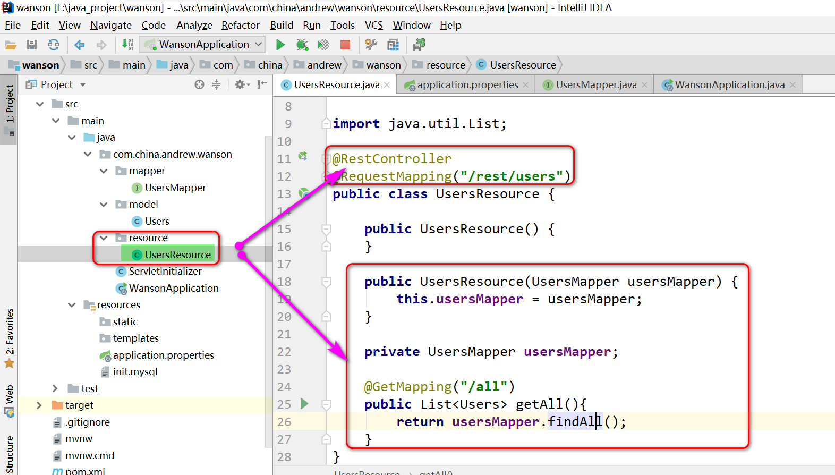Image resolution: width=835 pixels, height=475 pixels.
Task: Toggle code fold at line 15 constructor
Action: (327, 229)
